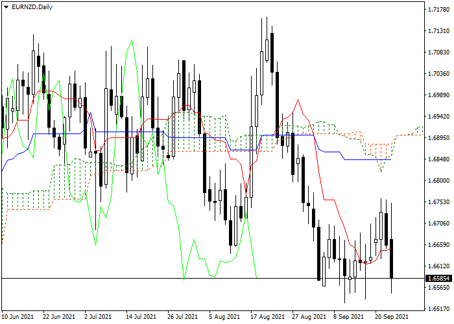
Task: Click the 22 Jun 2021 date label
Action: [x=59, y=317]
